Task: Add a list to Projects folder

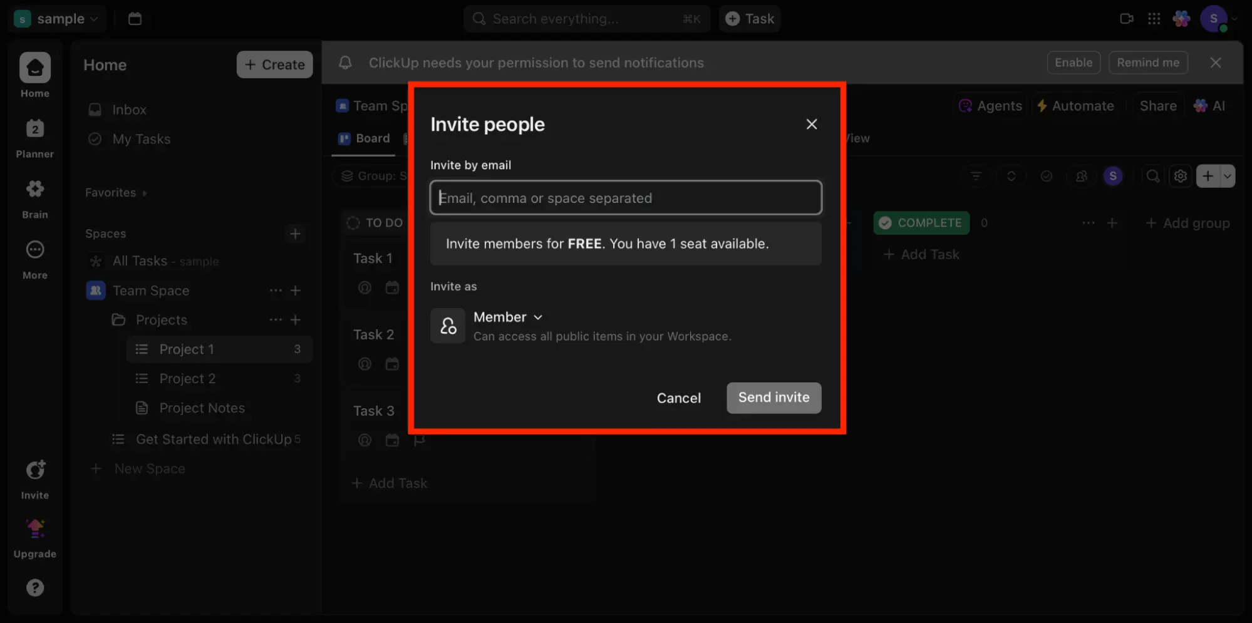Action: click(x=296, y=320)
